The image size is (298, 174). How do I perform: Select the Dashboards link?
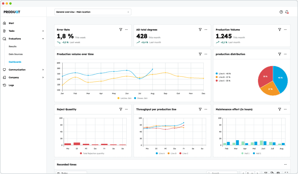[x=15, y=62]
